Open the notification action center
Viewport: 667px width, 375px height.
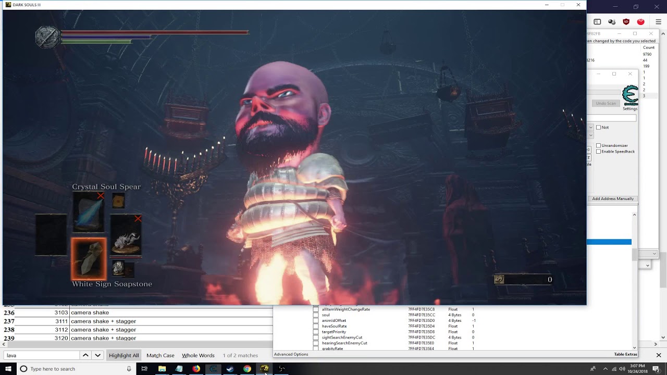pyautogui.click(x=656, y=369)
